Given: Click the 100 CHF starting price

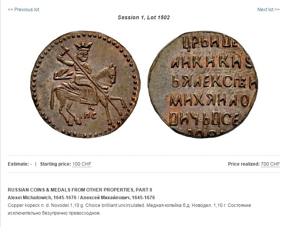Looking at the screenshot, I should pyautogui.click(x=82, y=164).
